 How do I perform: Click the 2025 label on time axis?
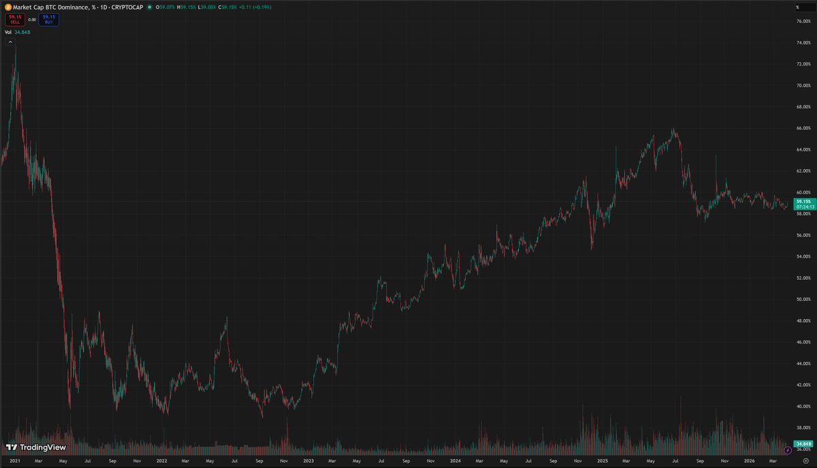coord(602,461)
